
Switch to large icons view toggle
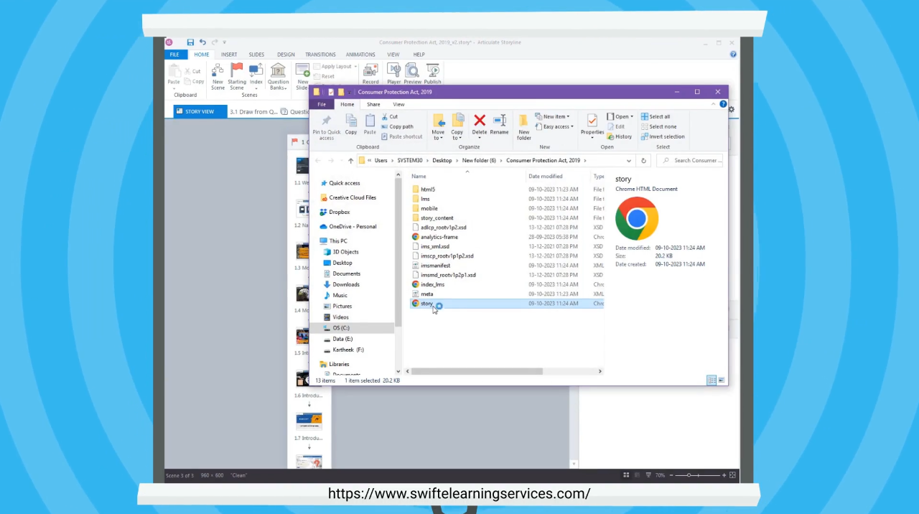(721, 380)
